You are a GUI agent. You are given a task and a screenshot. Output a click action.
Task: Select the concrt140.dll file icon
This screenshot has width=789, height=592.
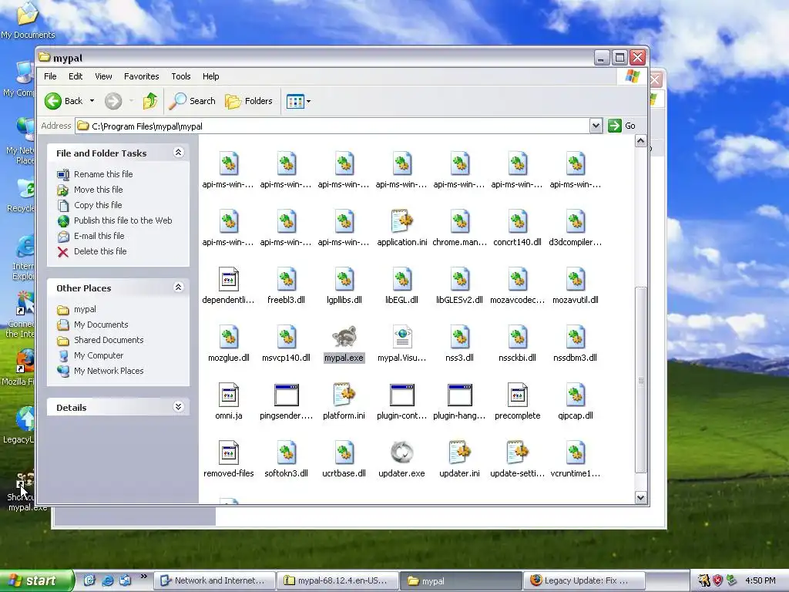pos(517,221)
